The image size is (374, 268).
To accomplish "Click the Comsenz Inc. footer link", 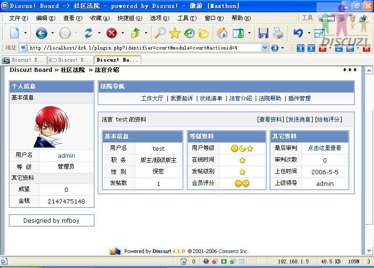I will [233, 251].
